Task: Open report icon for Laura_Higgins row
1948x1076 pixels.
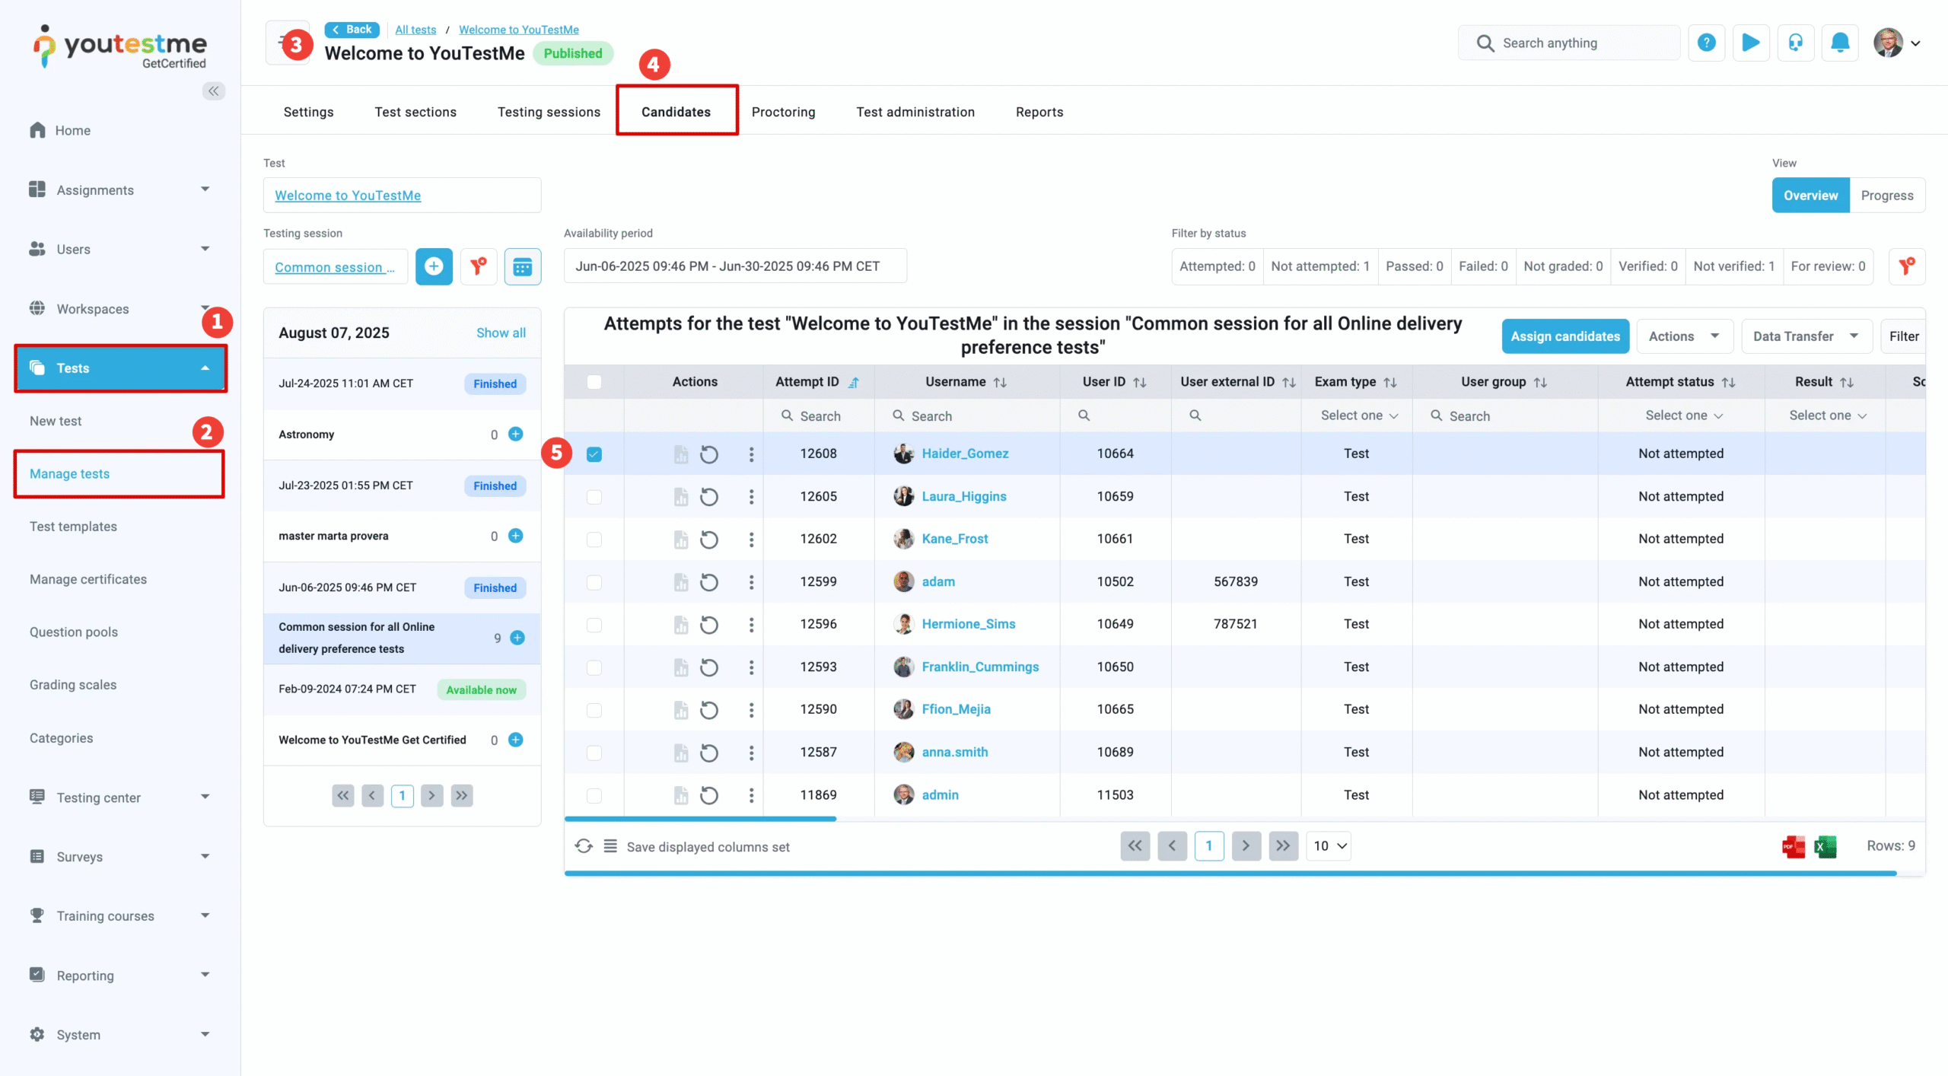Action: pos(680,497)
